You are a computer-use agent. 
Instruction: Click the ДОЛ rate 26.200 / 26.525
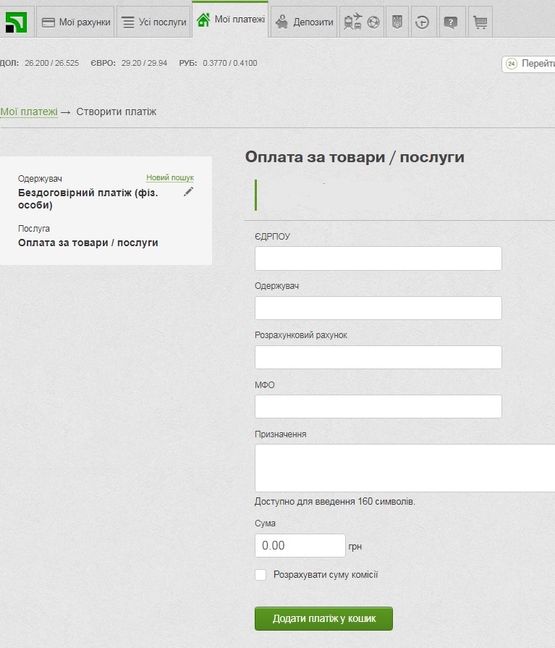tap(51, 63)
